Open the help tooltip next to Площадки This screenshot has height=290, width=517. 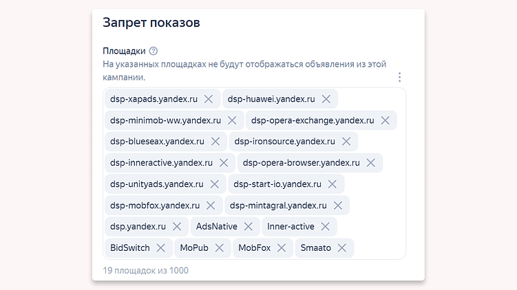(154, 51)
